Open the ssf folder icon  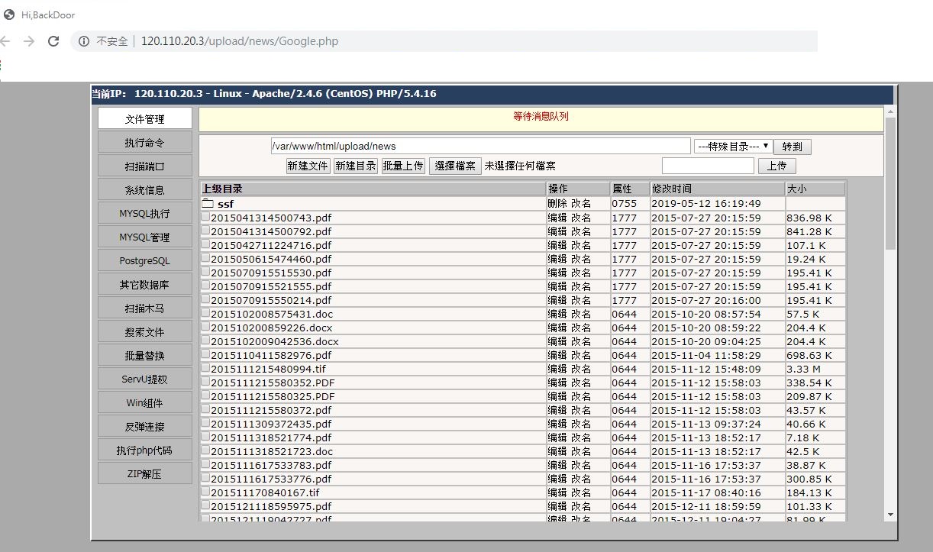click(x=207, y=204)
